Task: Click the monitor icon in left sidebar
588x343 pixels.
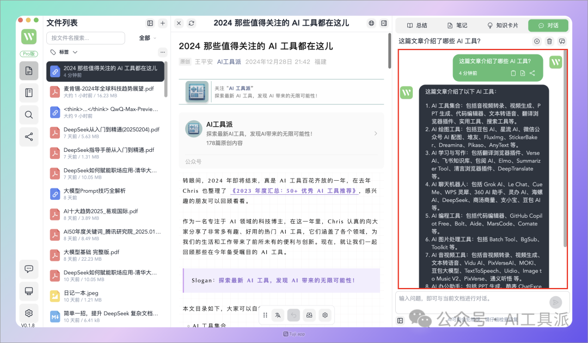Action: [29, 291]
